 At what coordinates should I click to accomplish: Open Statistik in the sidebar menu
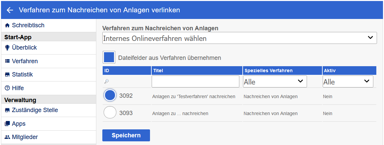pyautogui.click(x=22, y=75)
